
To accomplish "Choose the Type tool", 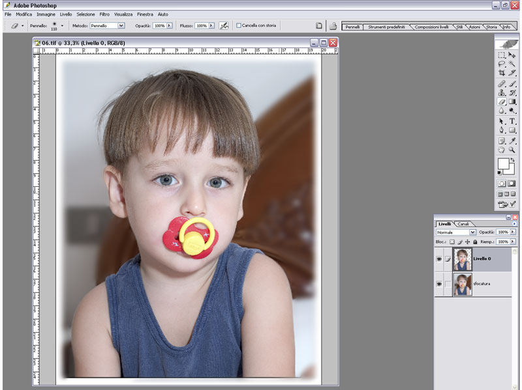I will [512, 121].
